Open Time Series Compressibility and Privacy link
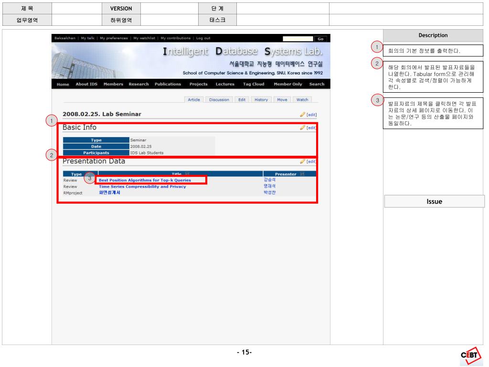This screenshot has height=367, width=489. click(x=142, y=187)
